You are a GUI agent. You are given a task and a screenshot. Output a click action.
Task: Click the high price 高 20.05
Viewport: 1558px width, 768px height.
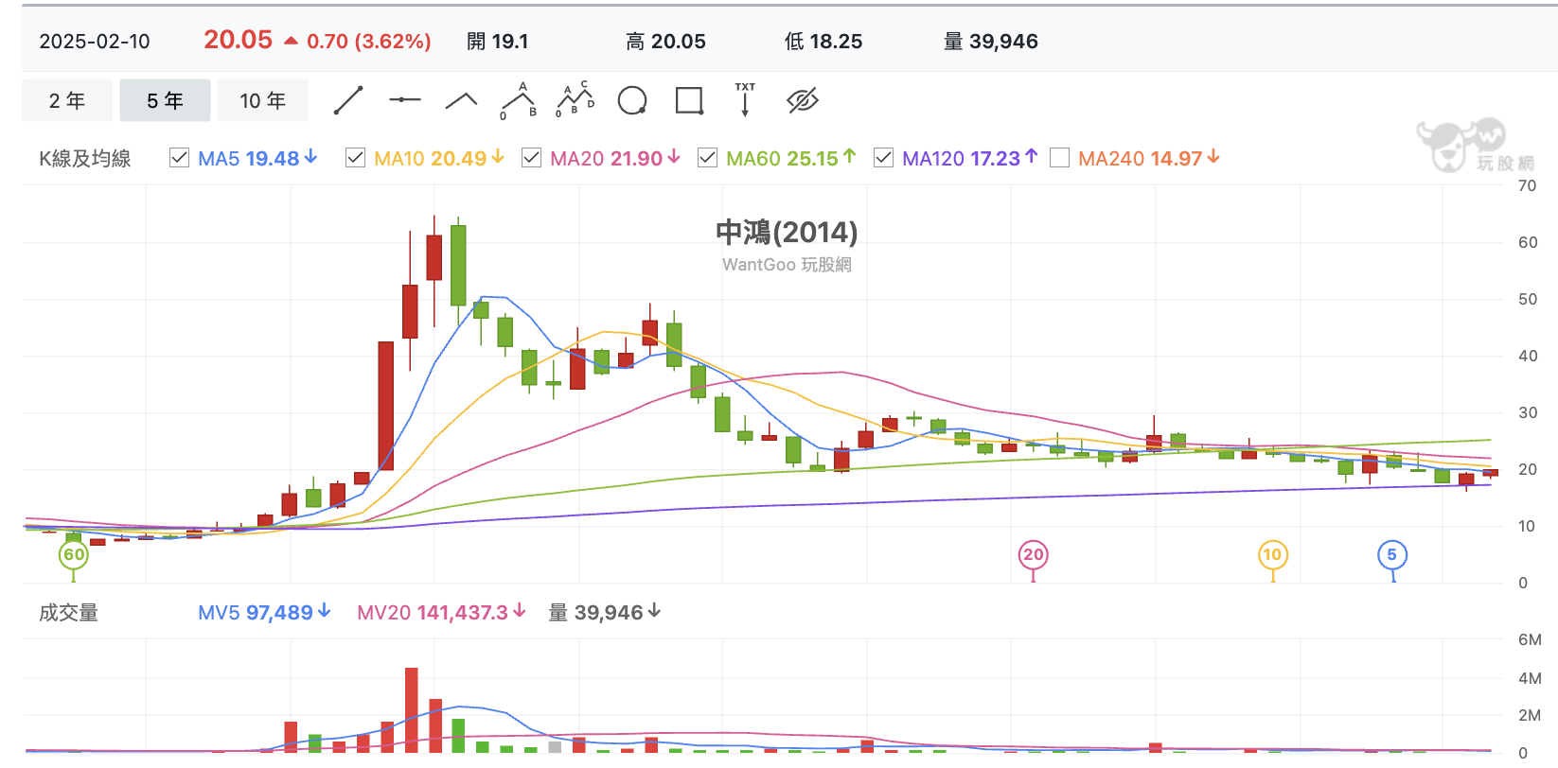click(x=665, y=42)
